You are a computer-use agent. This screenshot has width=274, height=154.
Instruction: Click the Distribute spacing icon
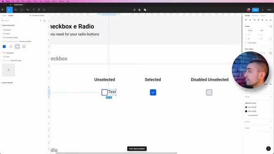coord(271,20)
